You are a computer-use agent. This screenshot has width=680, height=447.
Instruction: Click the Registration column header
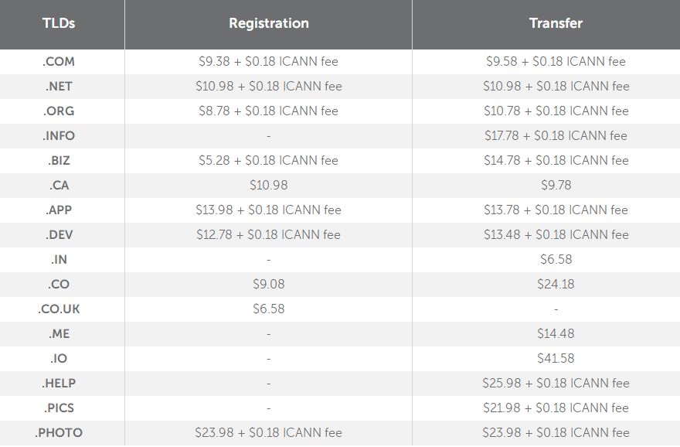pos(268,23)
